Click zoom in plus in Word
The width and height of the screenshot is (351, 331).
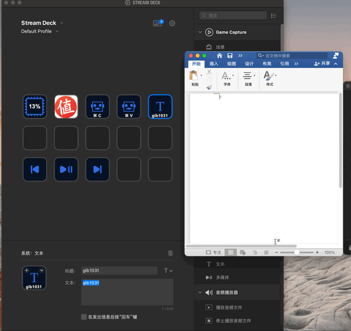click(x=317, y=253)
